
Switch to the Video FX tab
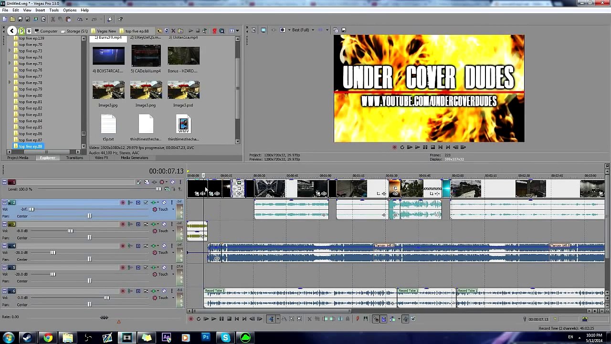click(101, 158)
